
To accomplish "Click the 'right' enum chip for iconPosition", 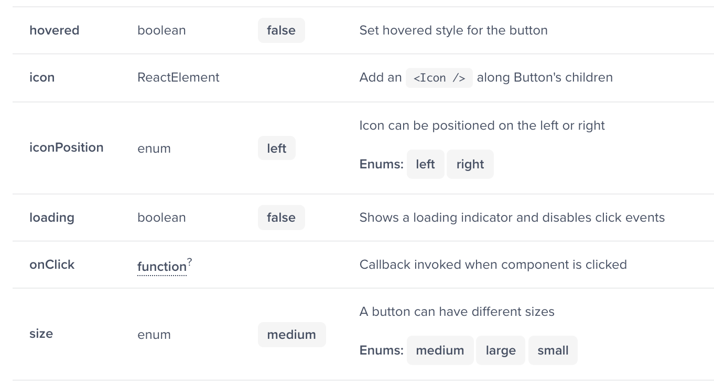I will click(470, 164).
